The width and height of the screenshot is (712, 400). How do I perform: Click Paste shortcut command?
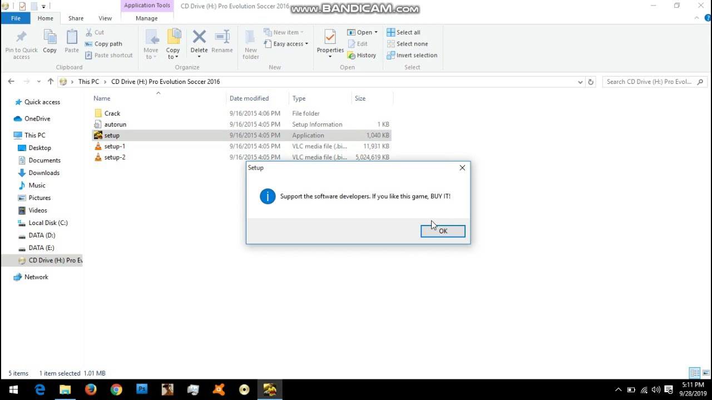pyautogui.click(x=108, y=55)
